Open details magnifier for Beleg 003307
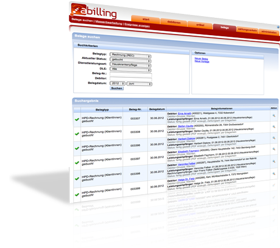280x248 pixels. click(274, 116)
